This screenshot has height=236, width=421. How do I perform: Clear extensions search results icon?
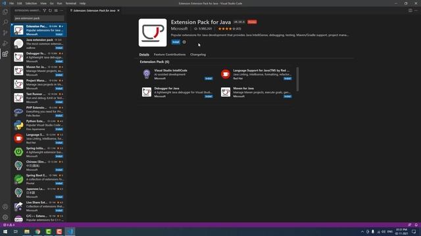click(x=56, y=10)
